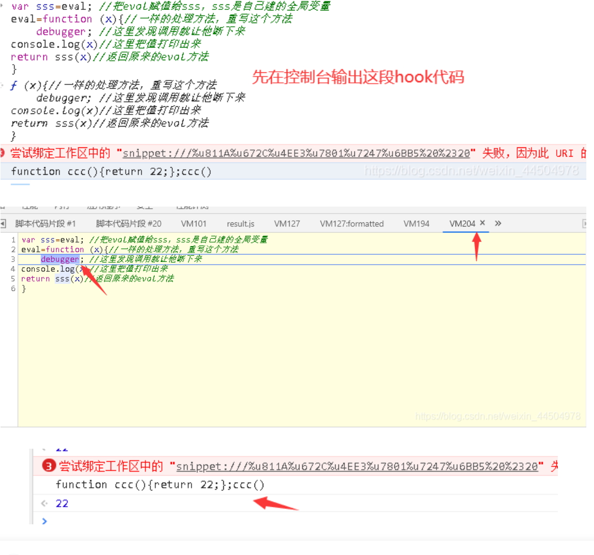Select the VM127:formatted tab
Image resolution: width=594 pixels, height=555 pixels.
click(x=352, y=224)
